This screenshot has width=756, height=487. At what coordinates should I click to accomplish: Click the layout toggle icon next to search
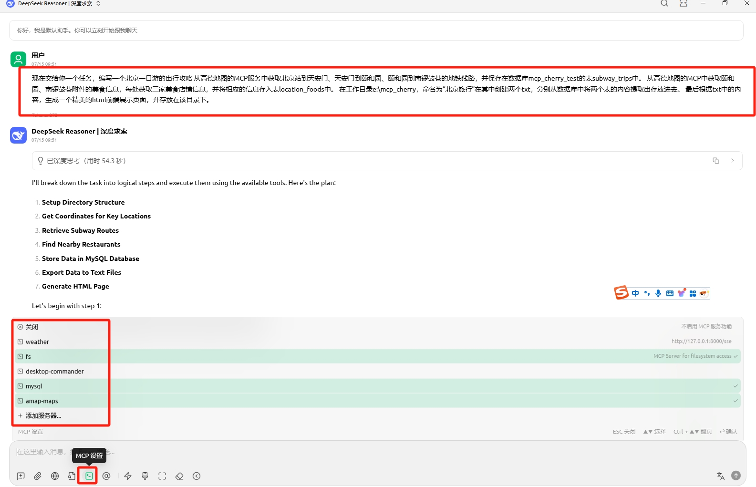(684, 3)
